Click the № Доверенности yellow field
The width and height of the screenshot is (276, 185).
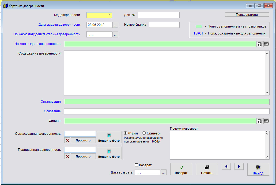click(99, 15)
